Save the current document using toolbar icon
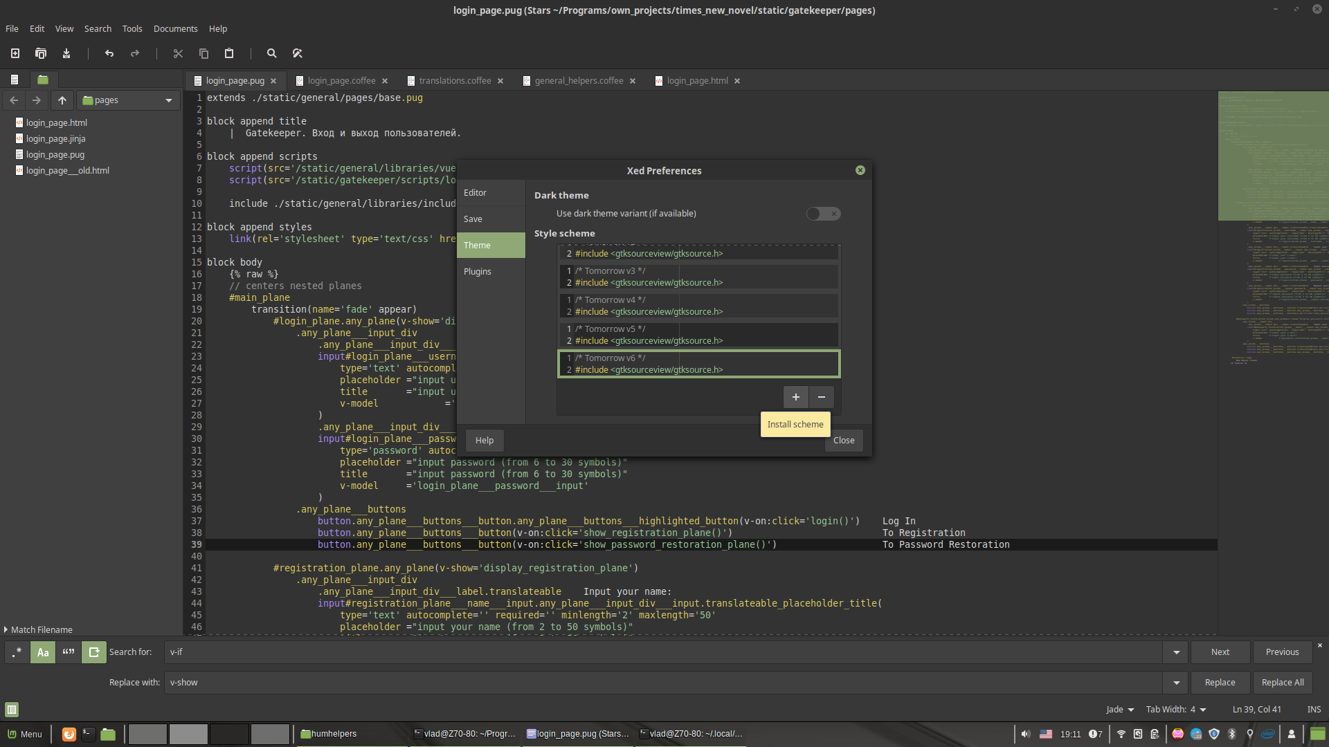This screenshot has width=1329, height=747. [66, 53]
